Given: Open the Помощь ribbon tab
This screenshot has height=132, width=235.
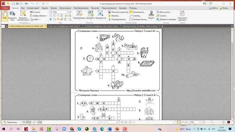Looking at the screenshot, I should (x=133, y=8).
